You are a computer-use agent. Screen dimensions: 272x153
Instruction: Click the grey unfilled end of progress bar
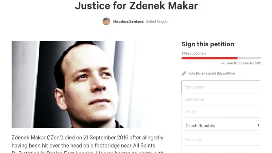click(249, 58)
